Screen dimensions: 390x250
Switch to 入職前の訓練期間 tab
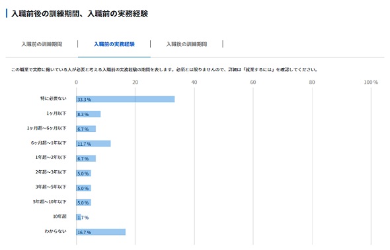42,44
